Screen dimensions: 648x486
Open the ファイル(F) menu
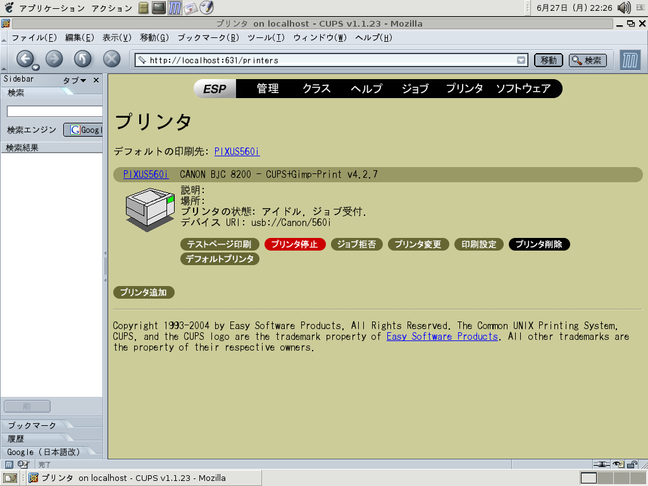[x=34, y=38]
